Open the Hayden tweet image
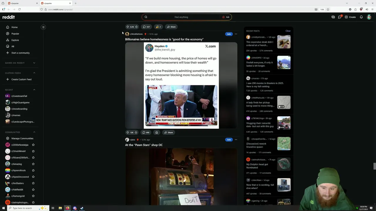 click(181, 86)
